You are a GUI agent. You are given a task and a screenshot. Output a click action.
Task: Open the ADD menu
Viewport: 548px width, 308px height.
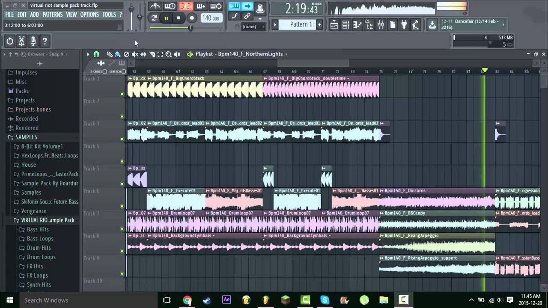[x=35, y=15]
